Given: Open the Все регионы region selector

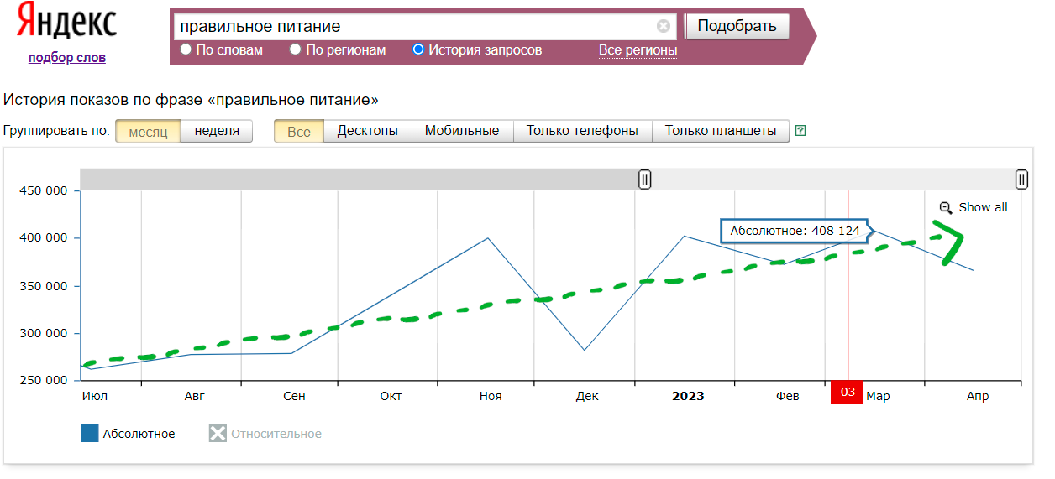Looking at the screenshot, I should 638,50.
